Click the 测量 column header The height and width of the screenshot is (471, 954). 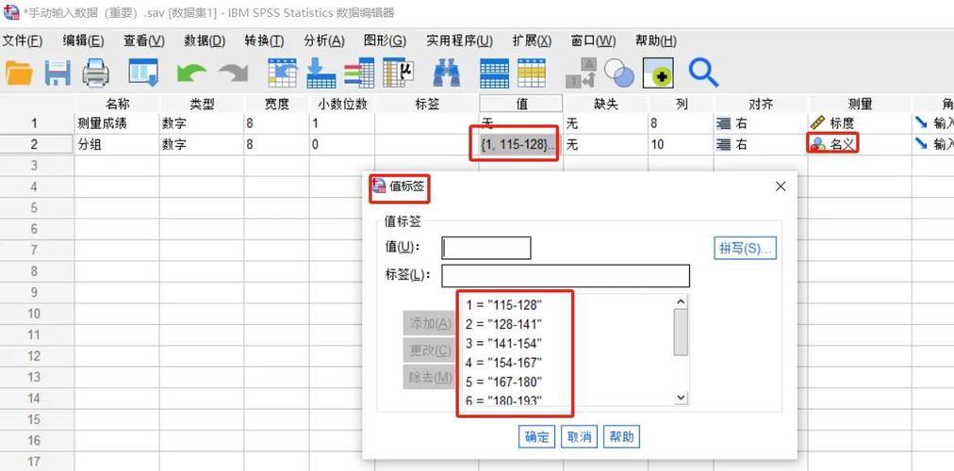[860, 104]
